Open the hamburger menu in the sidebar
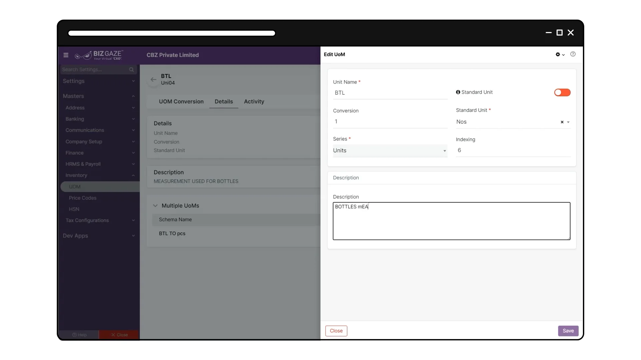The image size is (641, 360). [66, 55]
